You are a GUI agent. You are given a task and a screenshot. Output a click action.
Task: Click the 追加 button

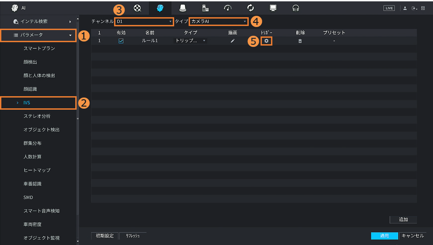click(x=403, y=220)
